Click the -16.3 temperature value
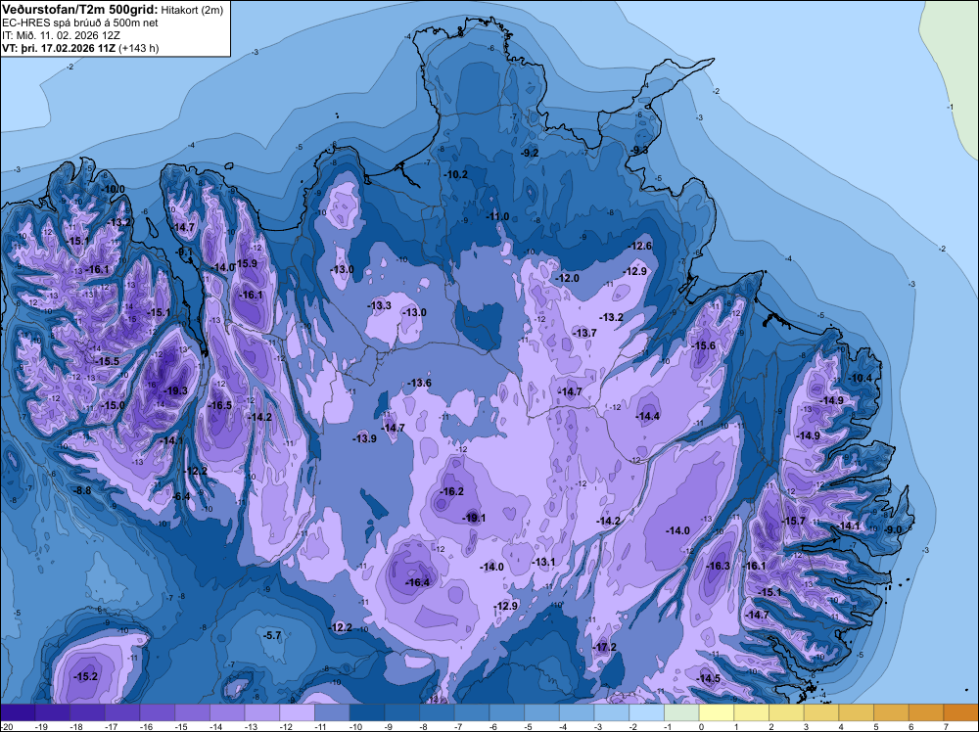 coord(718,566)
